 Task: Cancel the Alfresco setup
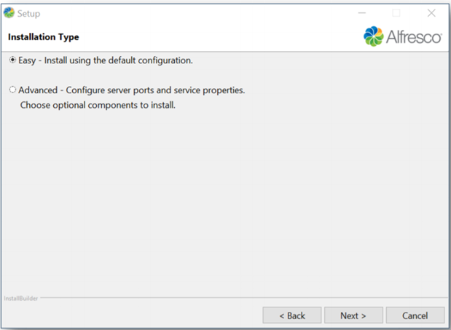415,315
